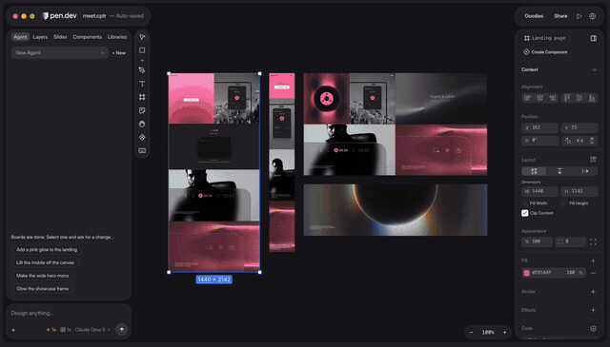The height and width of the screenshot is (347, 610).
Task: Align selection to left edge
Action: point(527,98)
